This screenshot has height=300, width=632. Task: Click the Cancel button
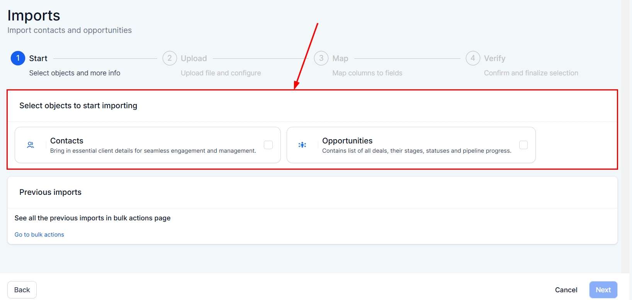(566, 290)
